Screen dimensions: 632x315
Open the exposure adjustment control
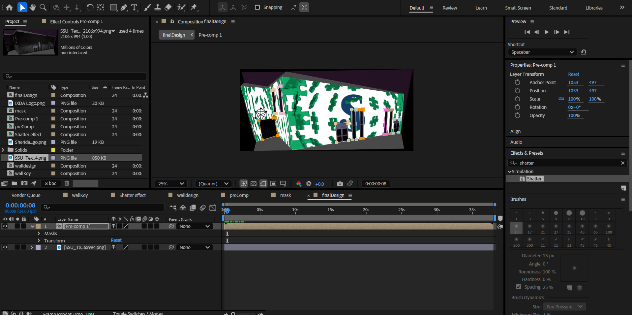[x=319, y=184]
